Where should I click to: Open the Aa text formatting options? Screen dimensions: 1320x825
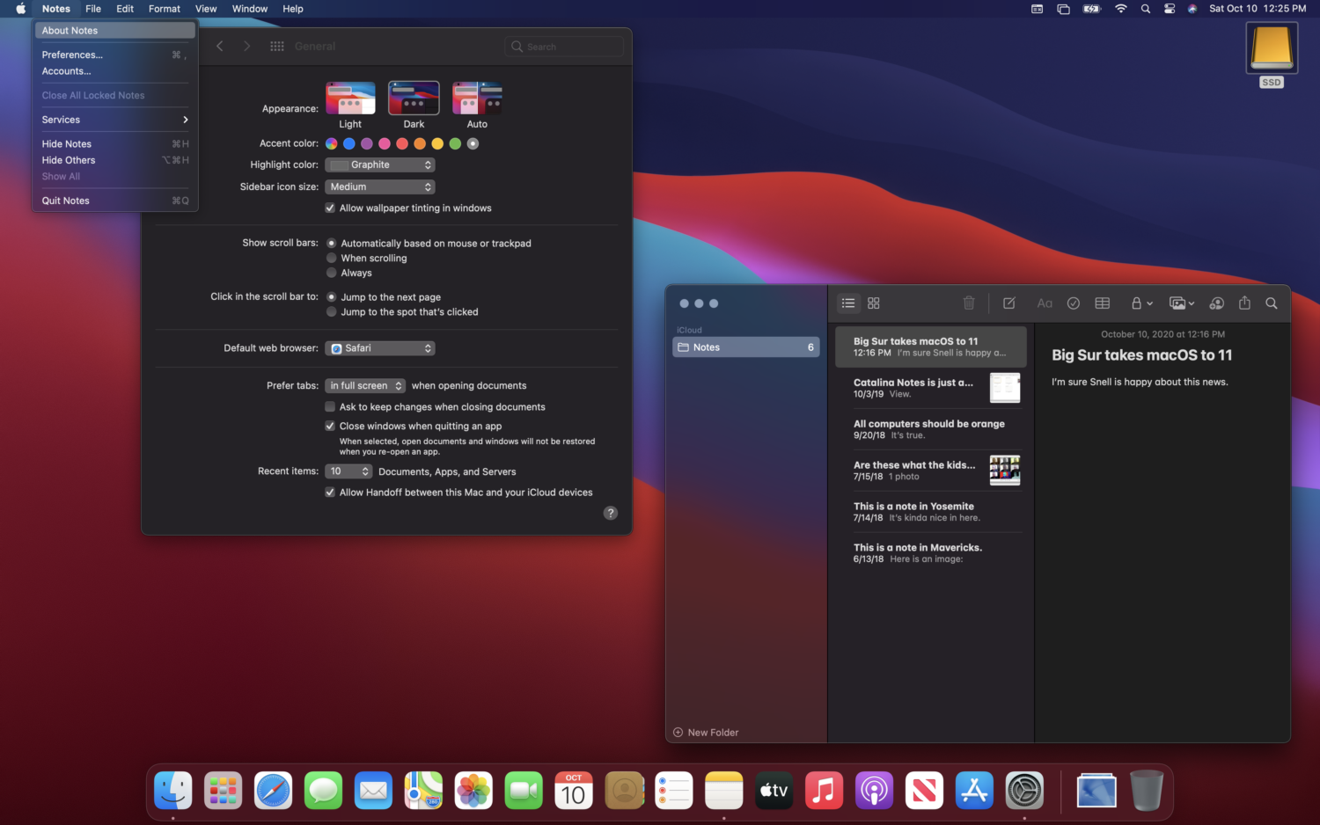(1045, 303)
